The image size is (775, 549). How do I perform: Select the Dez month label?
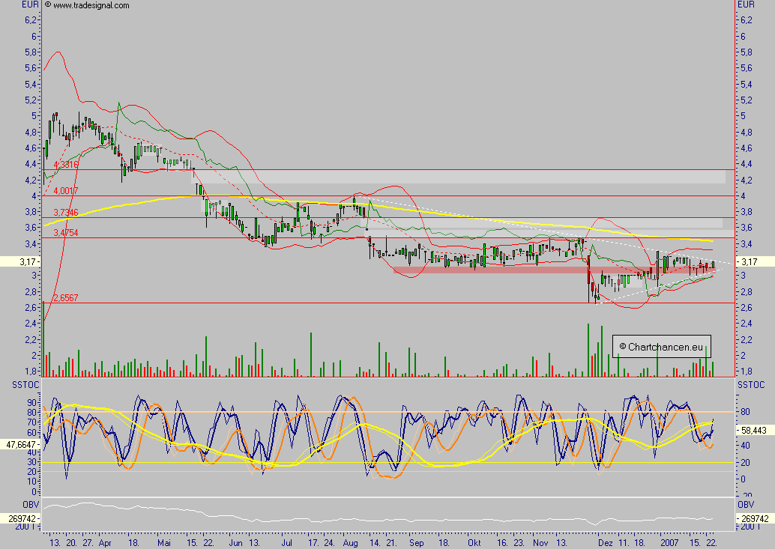(x=606, y=543)
